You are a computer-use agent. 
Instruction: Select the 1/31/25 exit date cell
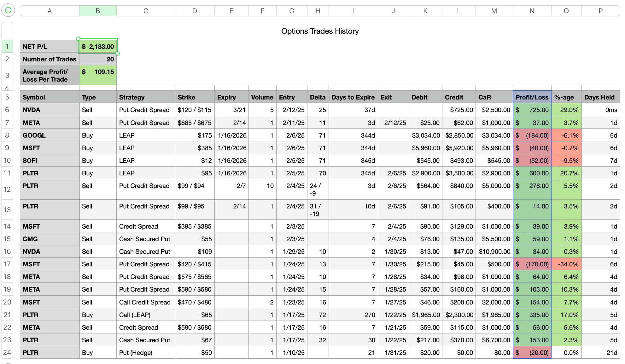393,352
